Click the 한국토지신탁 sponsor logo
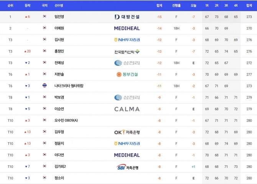This screenshot has width=257, height=184. coord(127,51)
